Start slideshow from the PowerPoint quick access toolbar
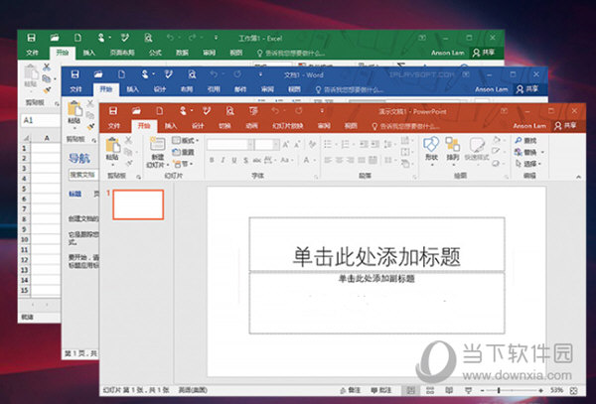596x404 pixels. (253, 111)
